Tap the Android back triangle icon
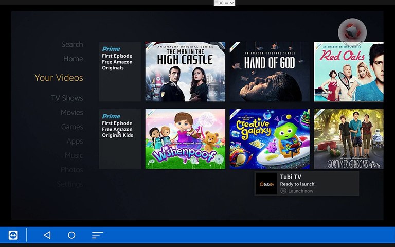This screenshot has height=247, width=395. pyautogui.click(x=47, y=235)
